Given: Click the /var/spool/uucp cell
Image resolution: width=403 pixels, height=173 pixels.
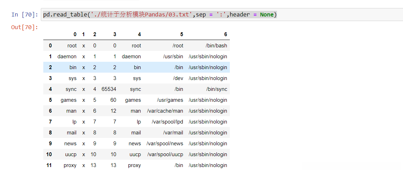Looking at the screenshot, I should click(165, 154).
